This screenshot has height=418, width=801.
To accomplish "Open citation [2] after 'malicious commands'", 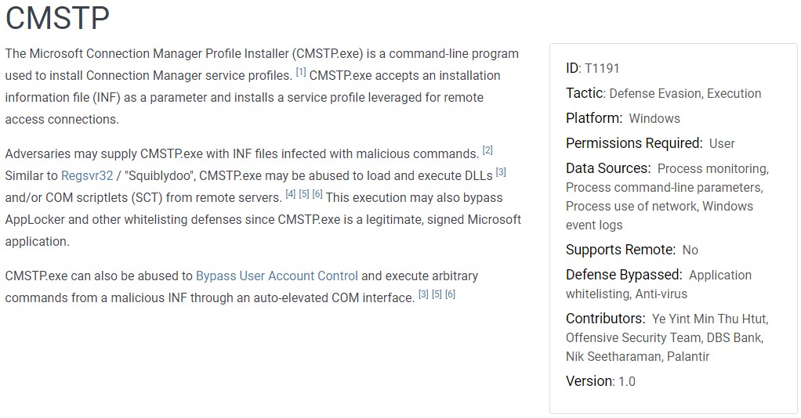I will [x=487, y=150].
